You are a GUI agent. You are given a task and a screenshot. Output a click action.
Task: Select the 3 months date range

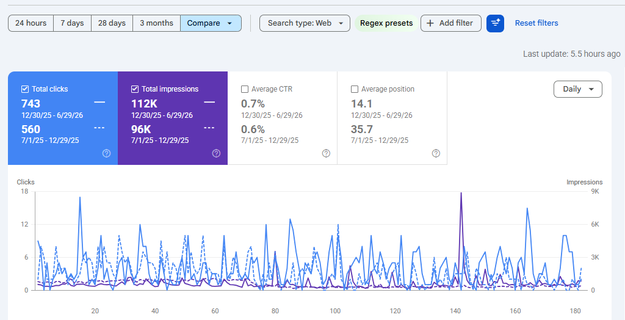[x=157, y=23]
